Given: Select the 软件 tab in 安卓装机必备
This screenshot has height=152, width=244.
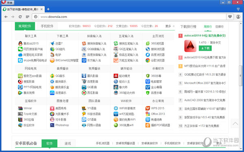Looking at the screenshot, I should pos(49,143).
